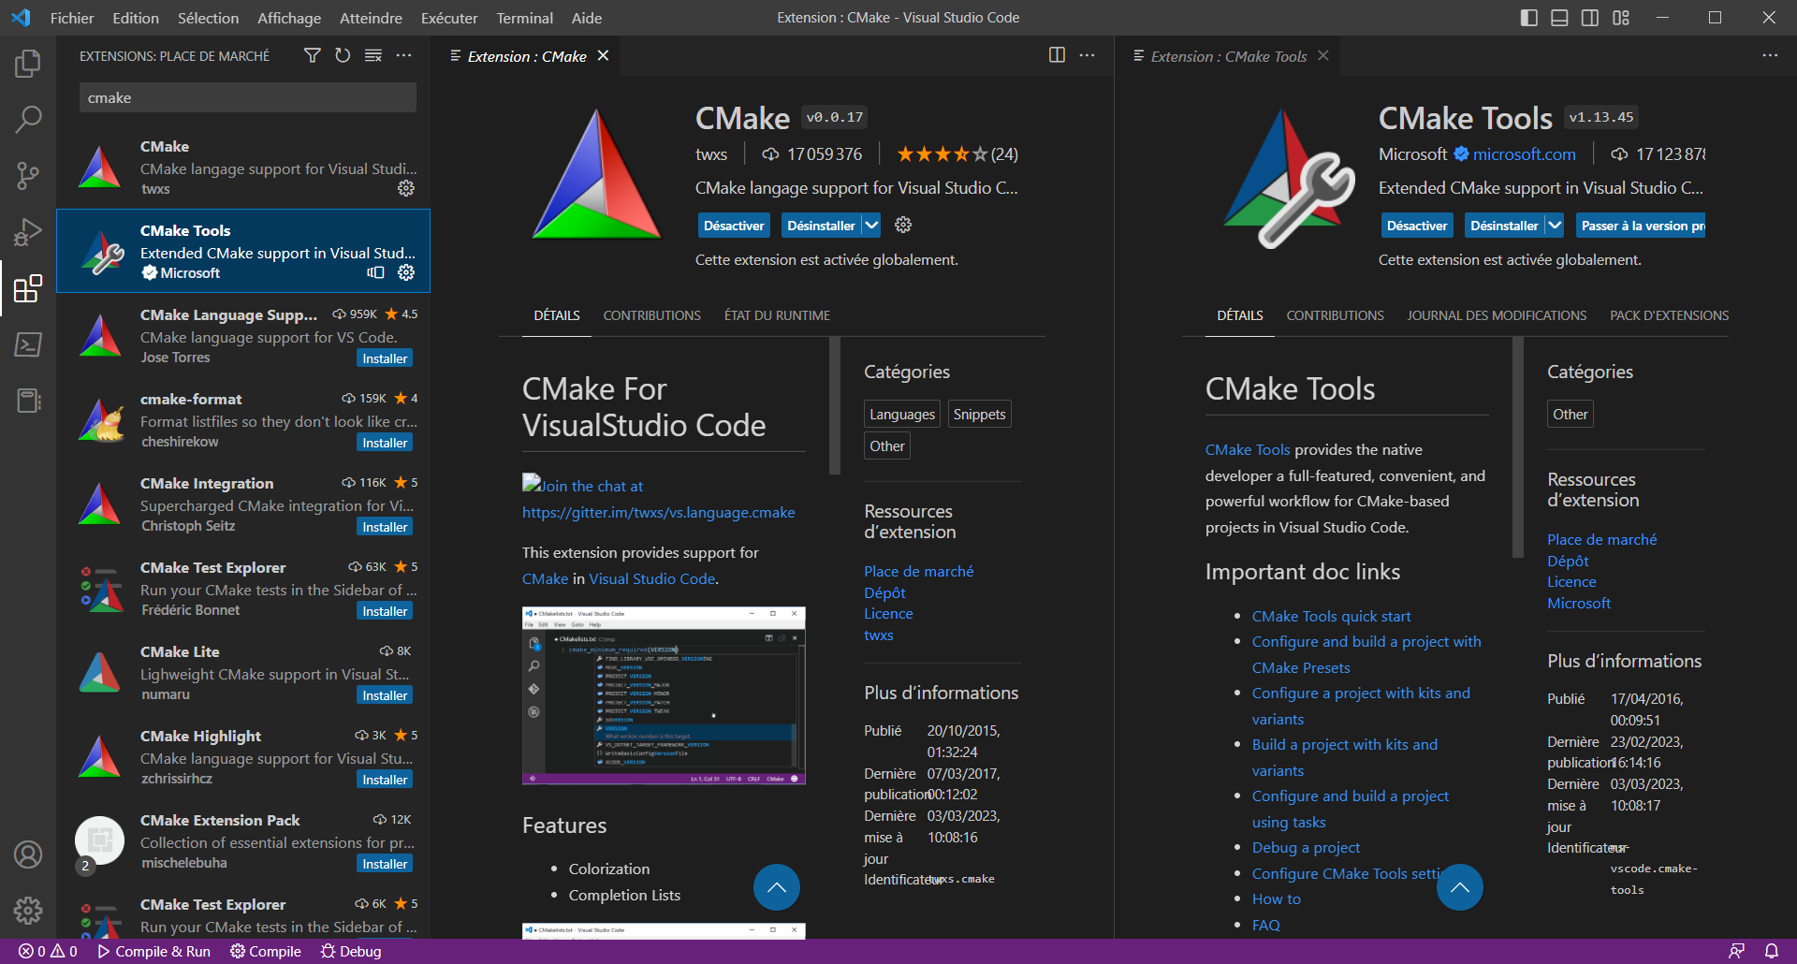Filter extensions with the funnel icon
The width and height of the screenshot is (1797, 964).
(x=313, y=56)
